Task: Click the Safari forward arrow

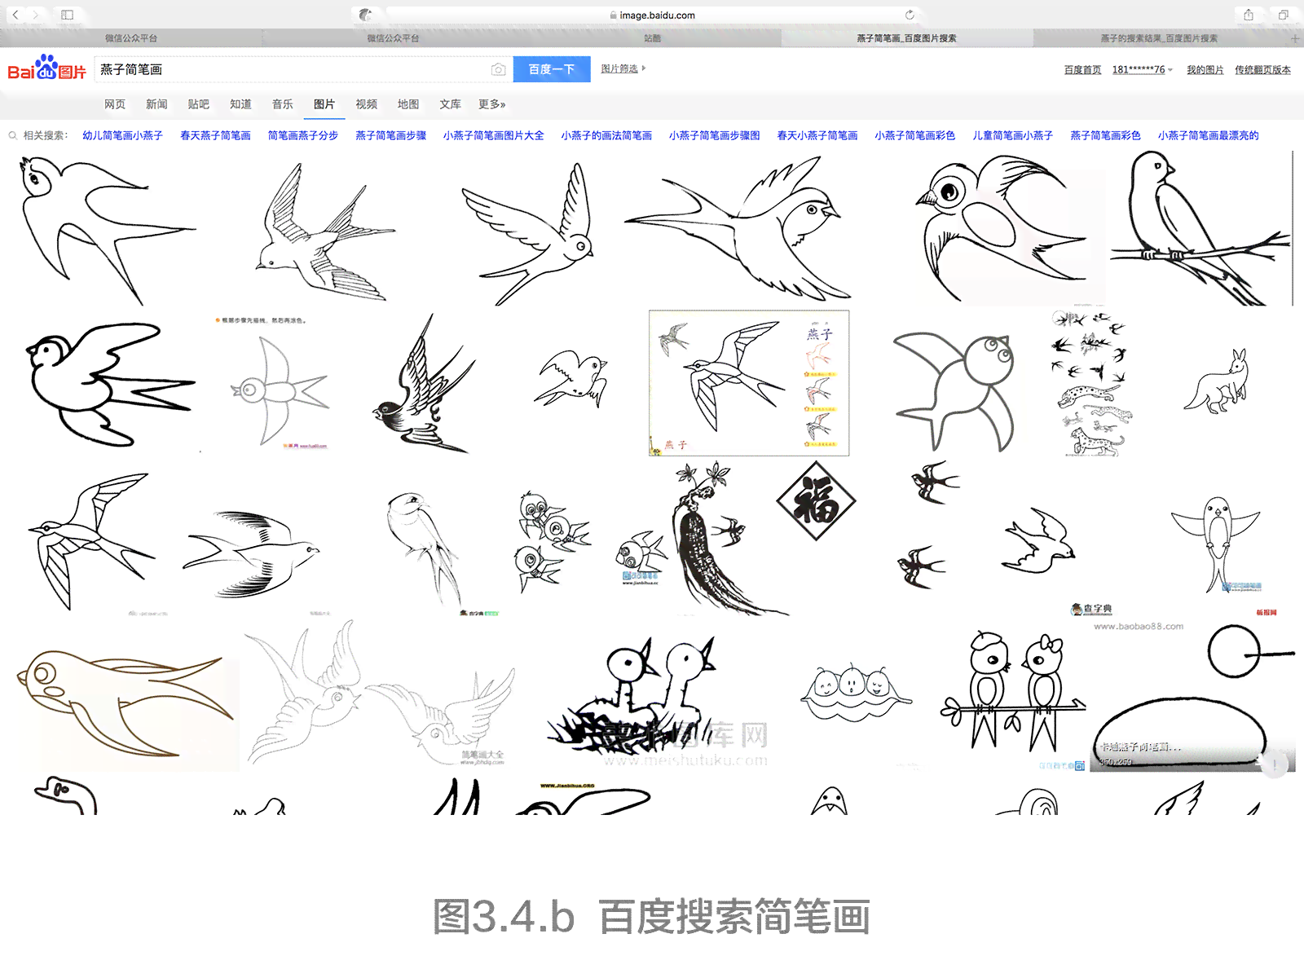Action: [35, 15]
